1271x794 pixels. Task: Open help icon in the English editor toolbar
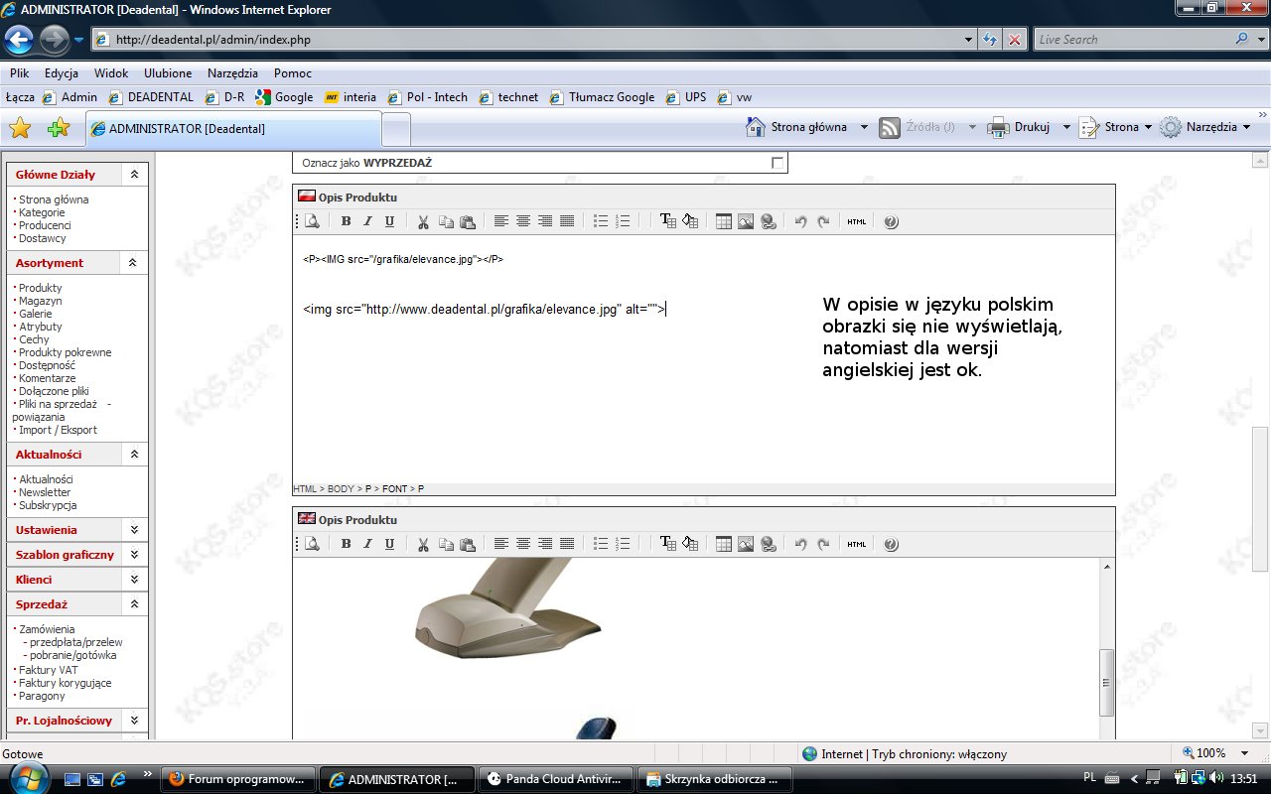(891, 544)
